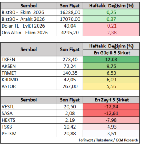Select the VESTL symbol cell

(29, 107)
